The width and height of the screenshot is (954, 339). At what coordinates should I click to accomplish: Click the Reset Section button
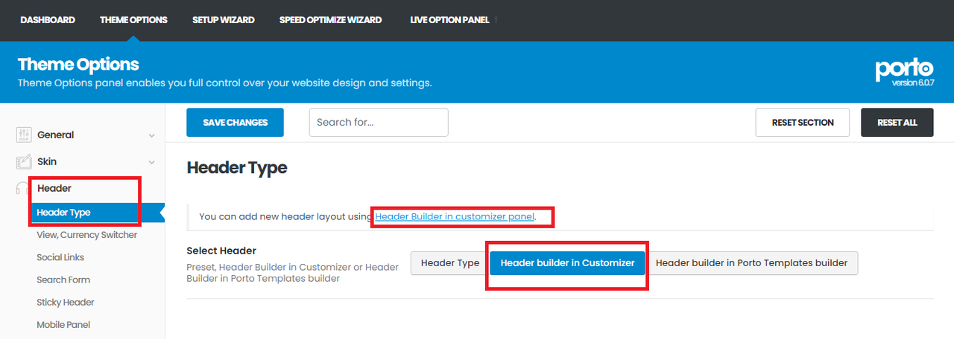(802, 122)
